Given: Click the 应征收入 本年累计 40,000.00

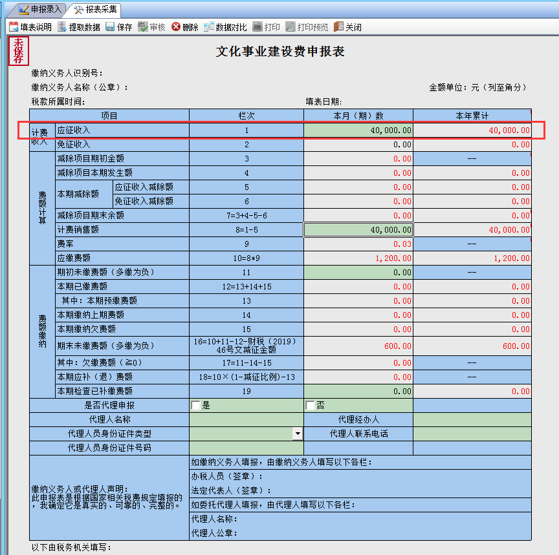Looking at the screenshot, I should pos(509,131).
